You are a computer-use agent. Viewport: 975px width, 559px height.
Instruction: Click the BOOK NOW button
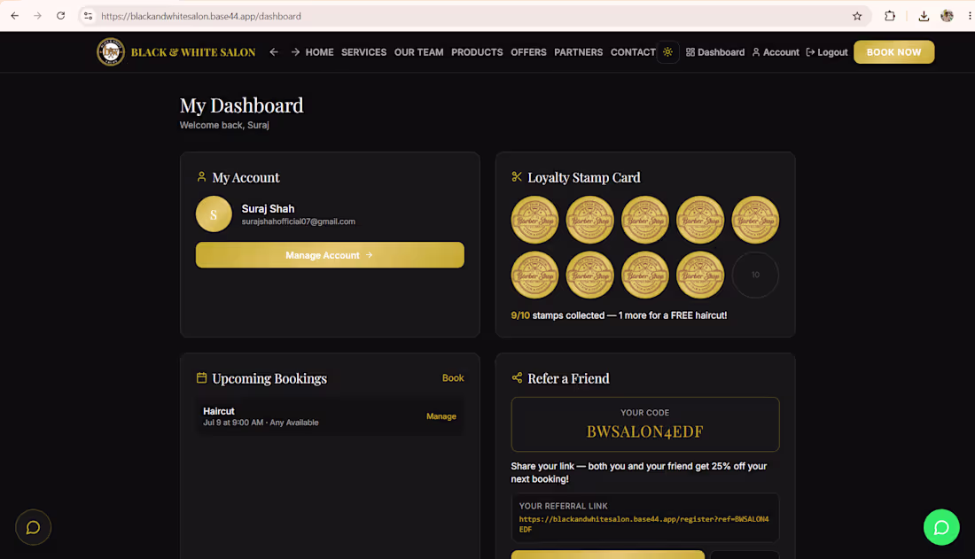893,52
